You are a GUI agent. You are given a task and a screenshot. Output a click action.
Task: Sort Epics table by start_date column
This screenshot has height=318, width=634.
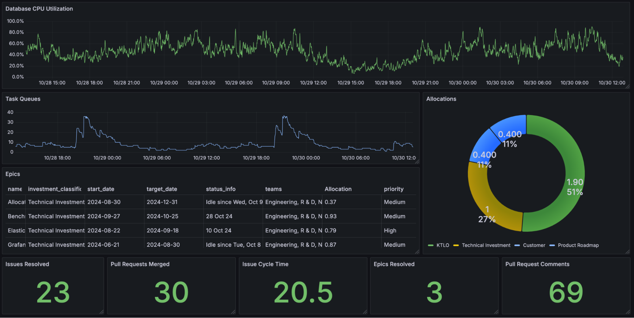(101, 189)
